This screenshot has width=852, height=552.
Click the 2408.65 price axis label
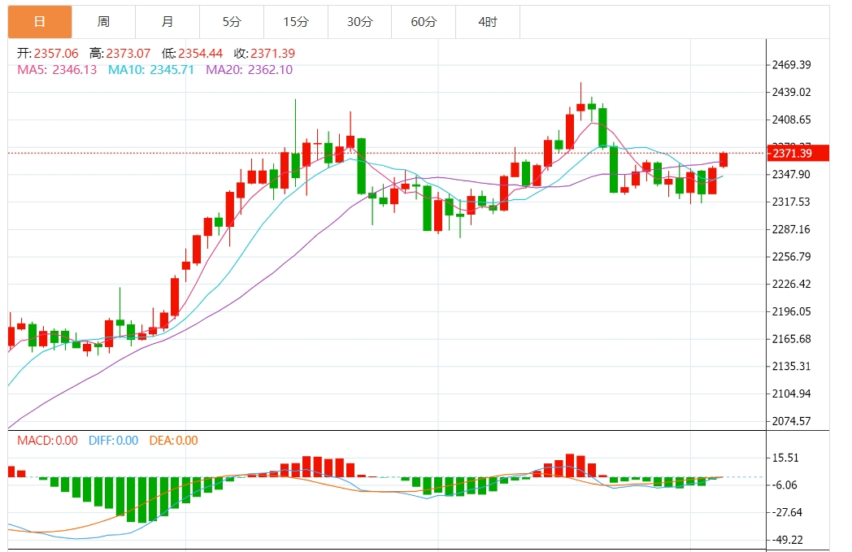click(x=792, y=120)
